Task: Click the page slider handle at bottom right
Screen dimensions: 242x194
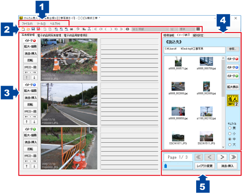Action: click(x=165, y=166)
